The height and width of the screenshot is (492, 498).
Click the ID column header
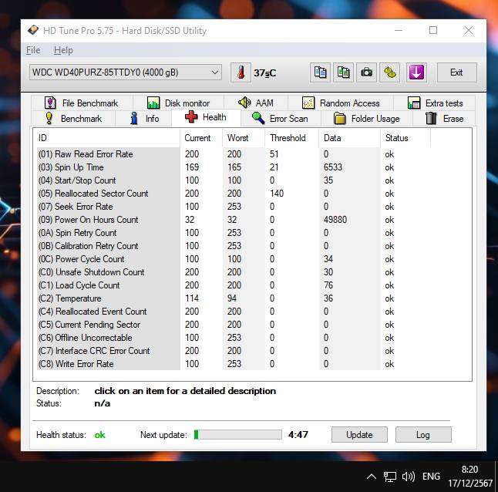pyautogui.click(x=106, y=138)
